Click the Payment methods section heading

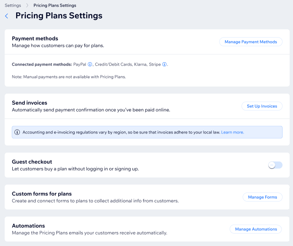(x=35, y=39)
